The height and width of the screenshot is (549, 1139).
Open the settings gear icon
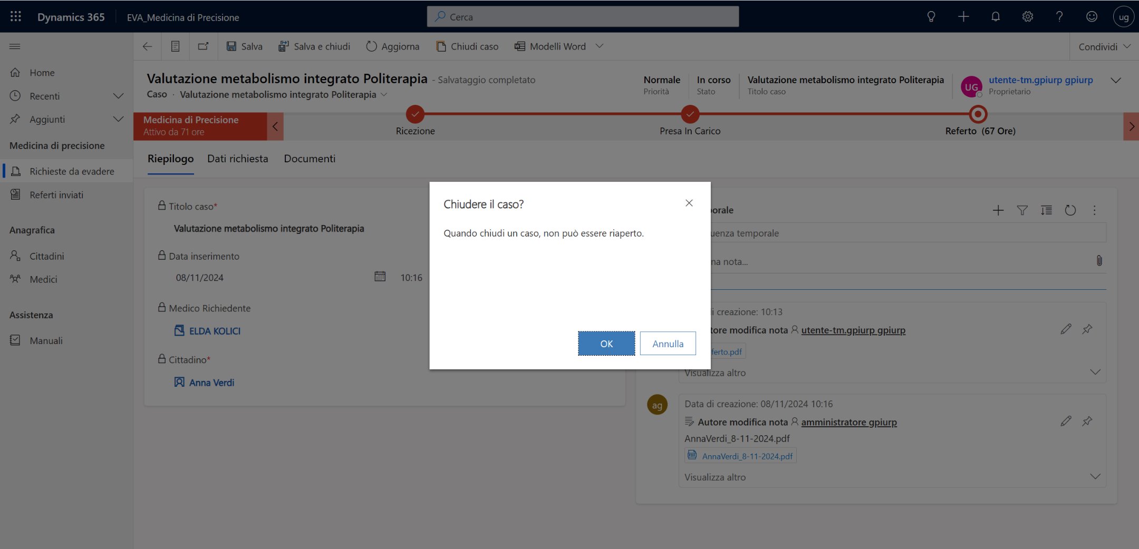(1027, 17)
